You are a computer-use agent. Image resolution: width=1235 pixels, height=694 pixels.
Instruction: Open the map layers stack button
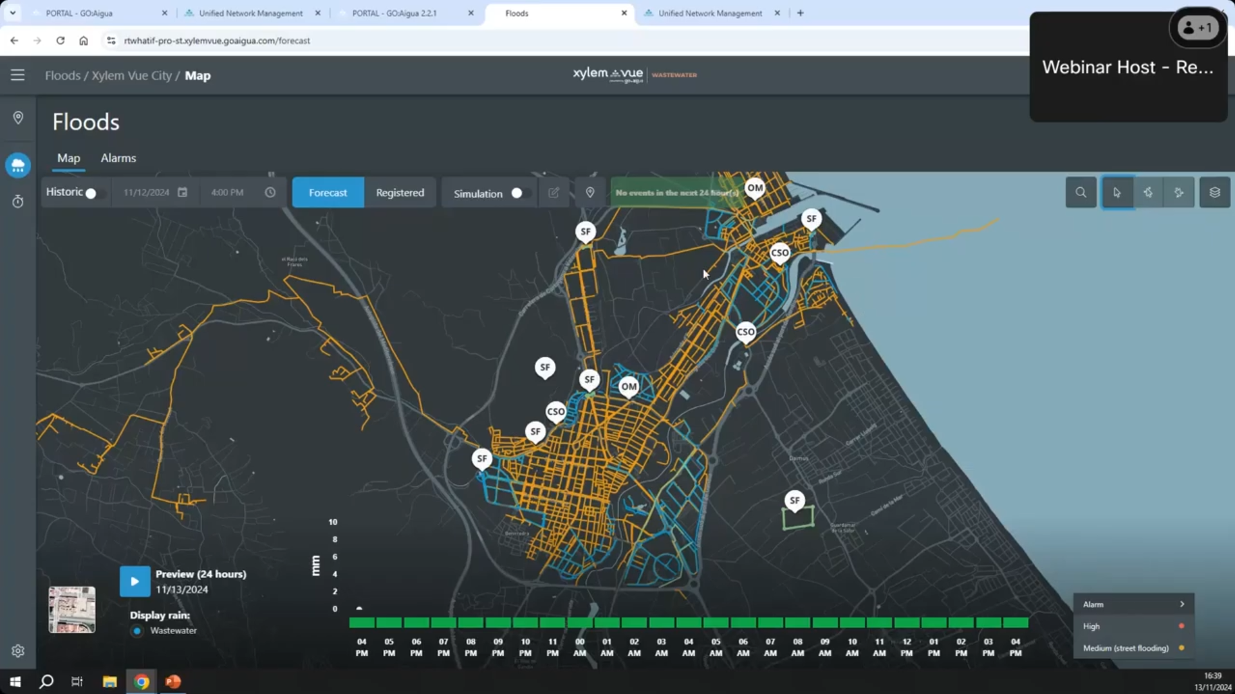1214,192
